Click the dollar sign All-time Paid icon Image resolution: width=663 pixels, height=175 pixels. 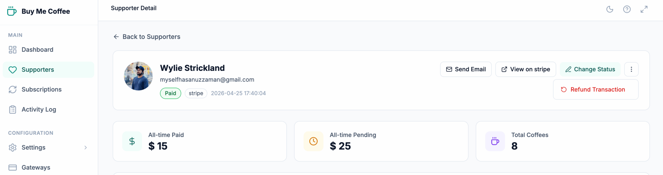coord(132,141)
